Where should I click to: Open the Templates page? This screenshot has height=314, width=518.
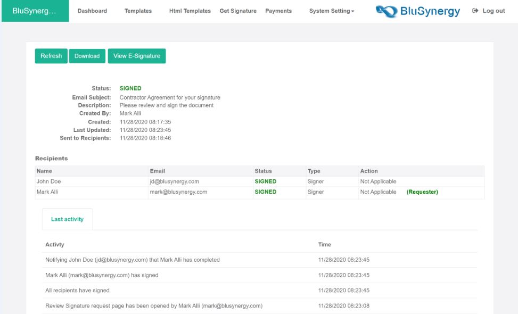click(139, 10)
